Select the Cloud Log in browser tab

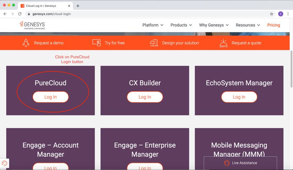[x=46, y=6]
